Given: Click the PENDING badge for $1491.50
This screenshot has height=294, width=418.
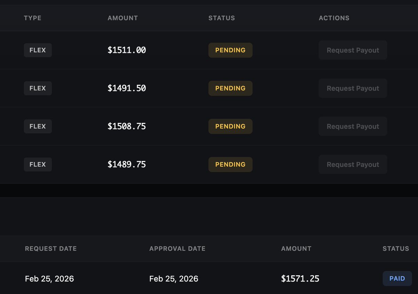Looking at the screenshot, I should pos(230,88).
